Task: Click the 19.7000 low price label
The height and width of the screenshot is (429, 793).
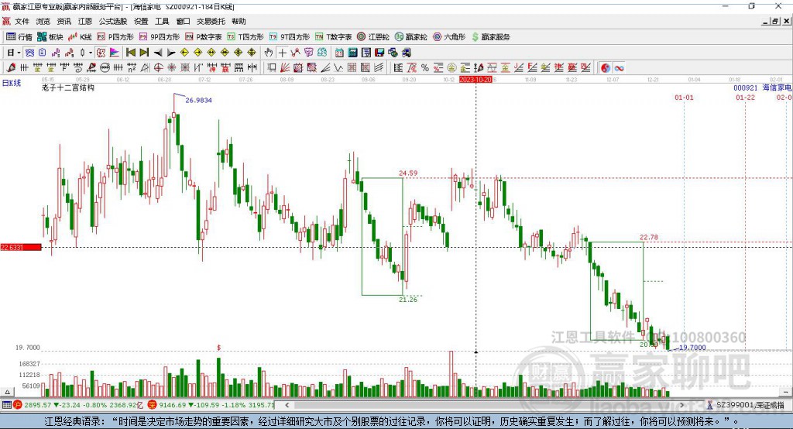Action: point(692,348)
